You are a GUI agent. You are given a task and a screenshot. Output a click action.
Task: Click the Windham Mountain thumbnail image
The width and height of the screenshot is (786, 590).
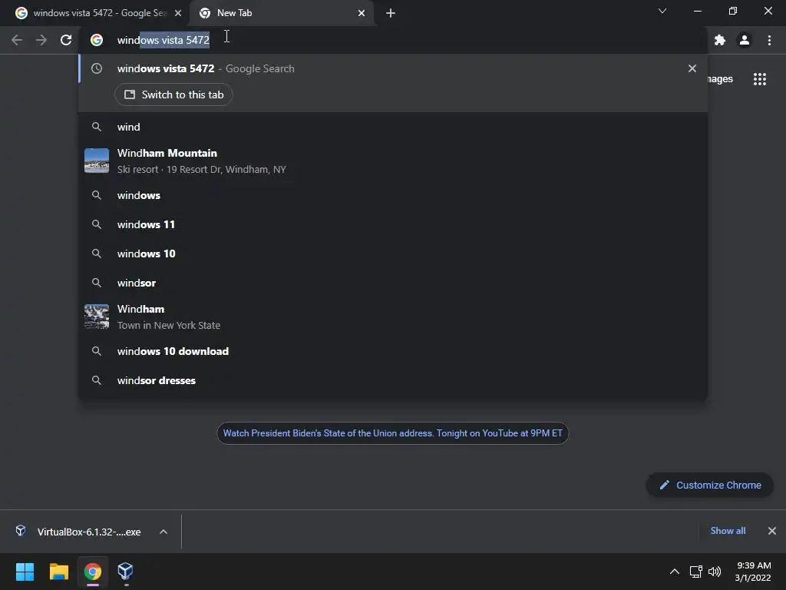pyautogui.click(x=97, y=161)
